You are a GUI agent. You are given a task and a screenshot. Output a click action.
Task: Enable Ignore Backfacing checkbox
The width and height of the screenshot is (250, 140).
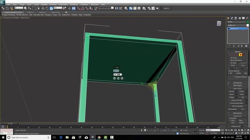229,60
